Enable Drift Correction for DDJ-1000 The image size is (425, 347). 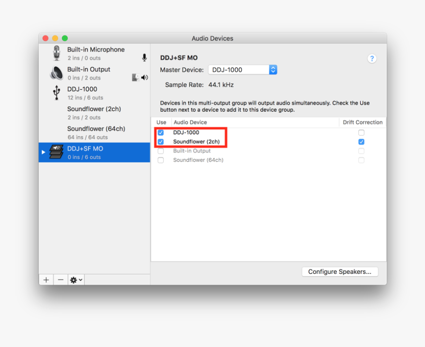pos(361,132)
